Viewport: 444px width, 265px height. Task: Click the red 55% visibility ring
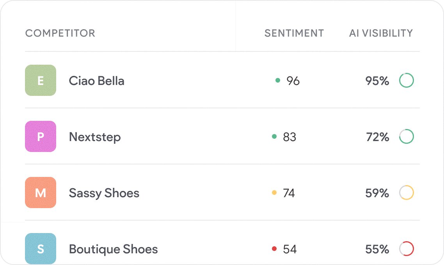pyautogui.click(x=406, y=249)
